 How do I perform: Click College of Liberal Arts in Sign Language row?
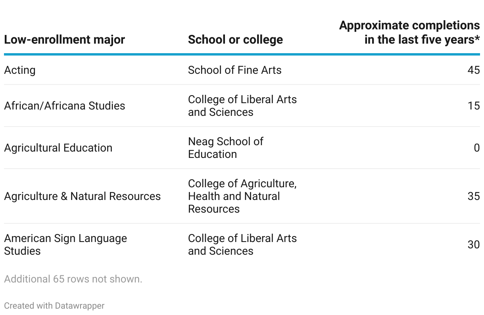click(x=242, y=245)
